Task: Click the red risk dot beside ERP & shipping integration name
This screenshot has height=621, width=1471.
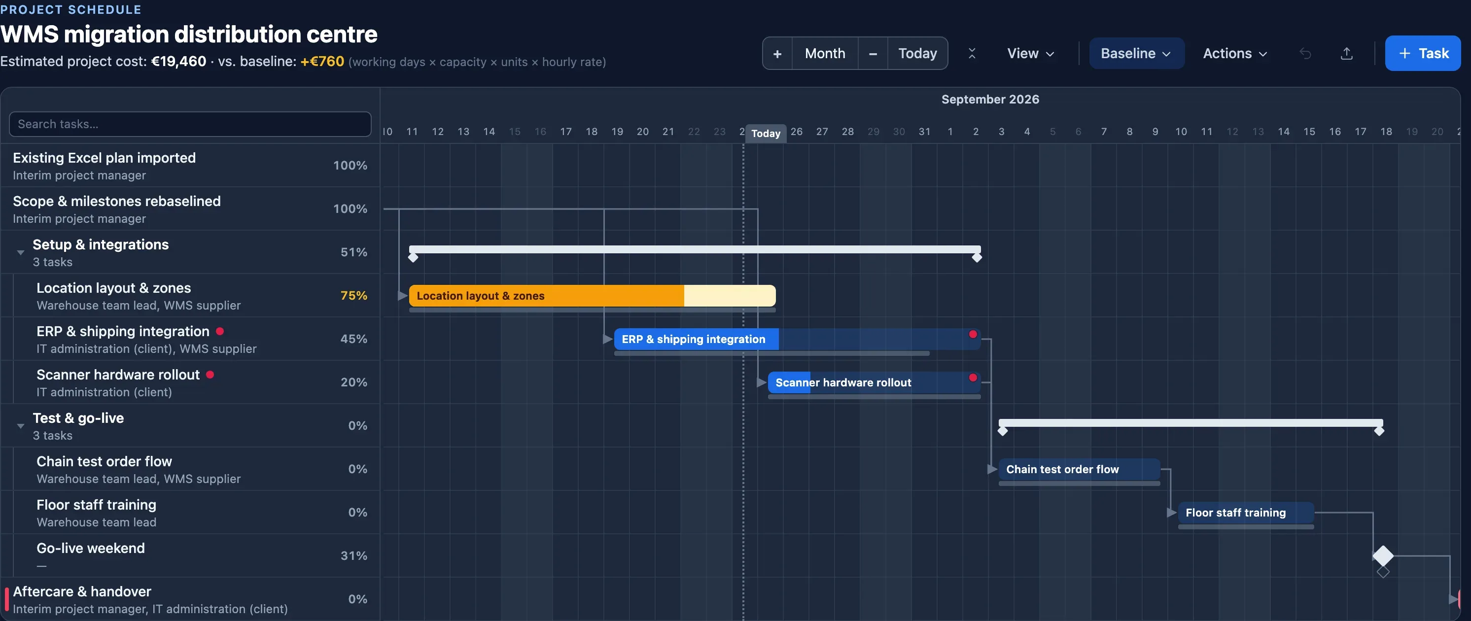Action: click(220, 331)
